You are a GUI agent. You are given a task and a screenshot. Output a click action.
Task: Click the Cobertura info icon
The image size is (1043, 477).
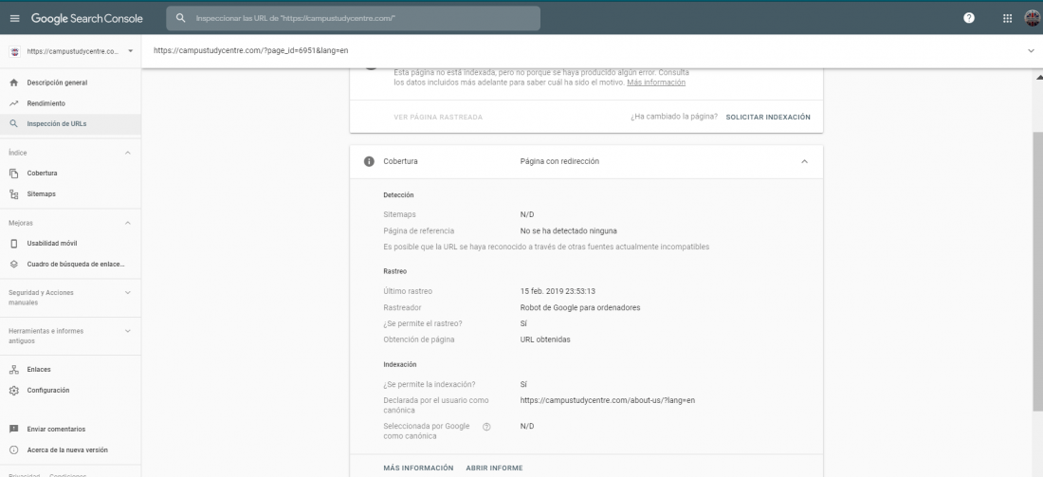369,161
